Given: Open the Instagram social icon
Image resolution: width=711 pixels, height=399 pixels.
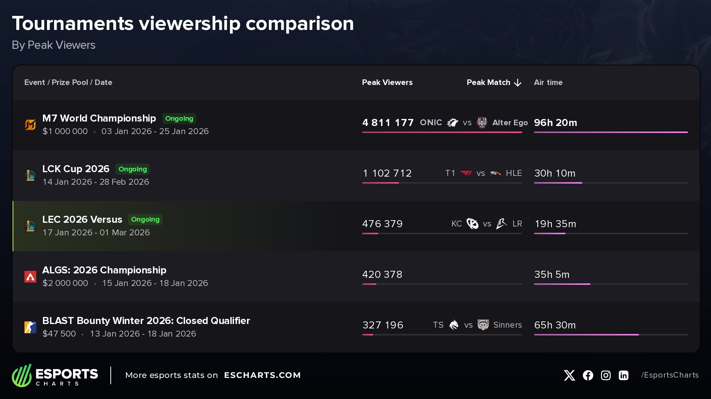Looking at the screenshot, I should (x=606, y=375).
